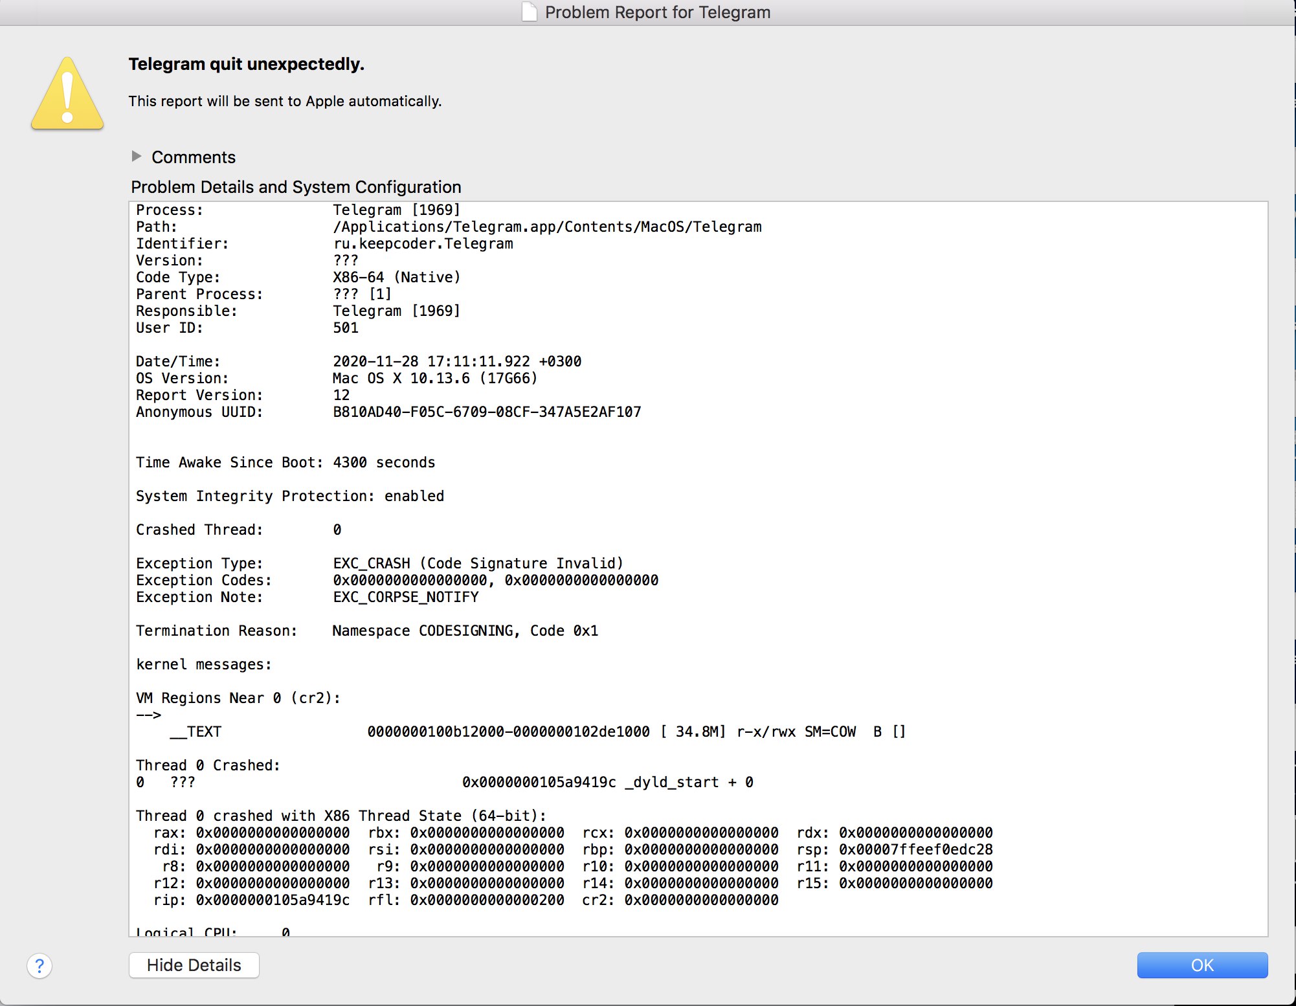The image size is (1296, 1006).
Task: Click the Comments label
Action: 194,157
